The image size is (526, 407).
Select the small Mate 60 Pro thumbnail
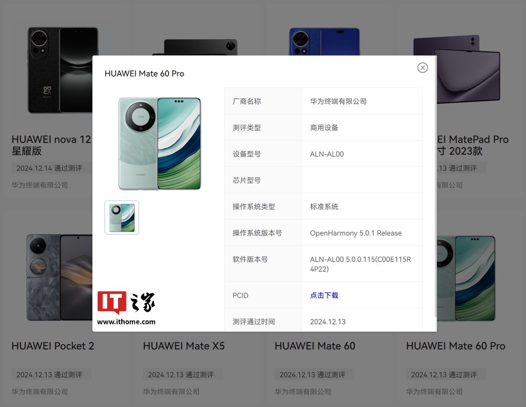point(122,217)
